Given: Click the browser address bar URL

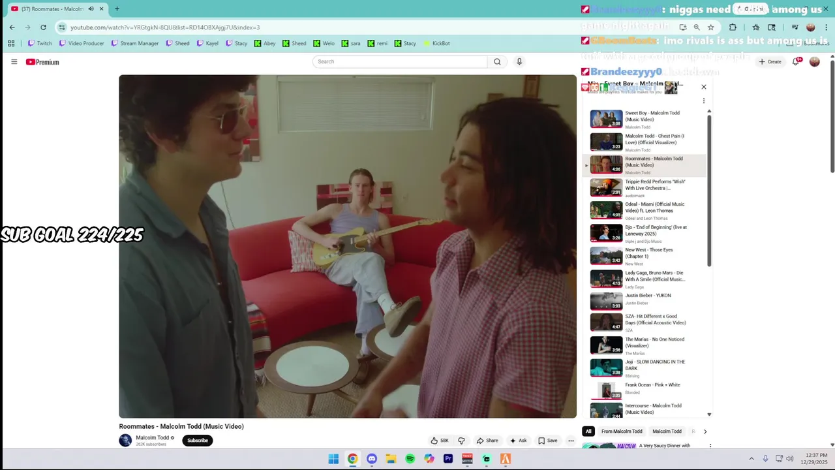Looking at the screenshot, I should tap(165, 27).
